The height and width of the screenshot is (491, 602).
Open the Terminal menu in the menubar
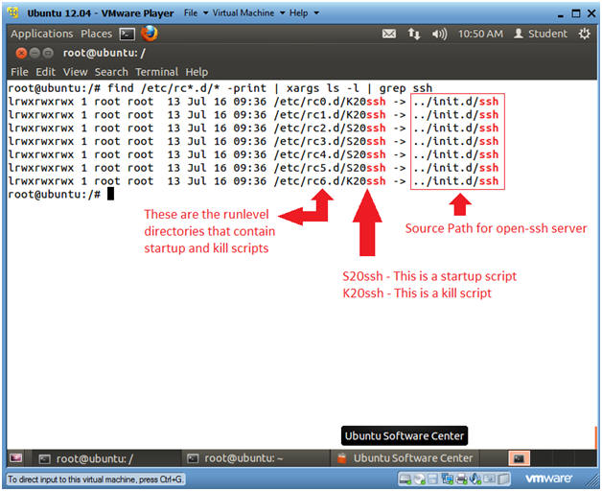(x=156, y=72)
